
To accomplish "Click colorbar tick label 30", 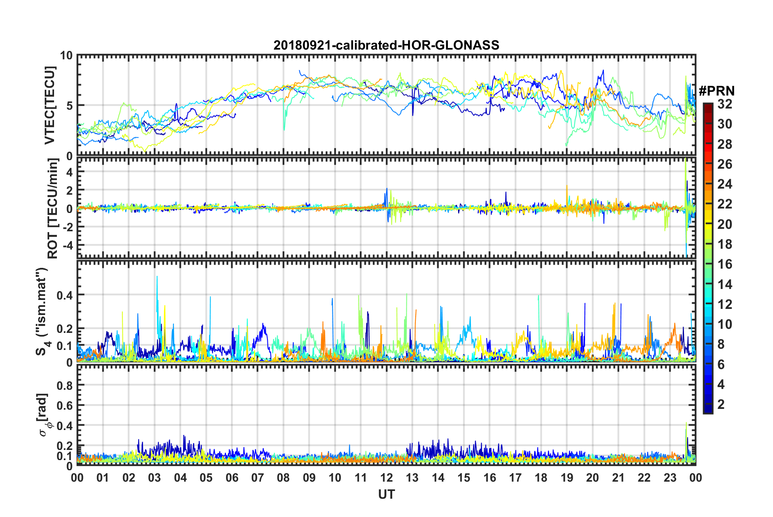I will coord(725,124).
